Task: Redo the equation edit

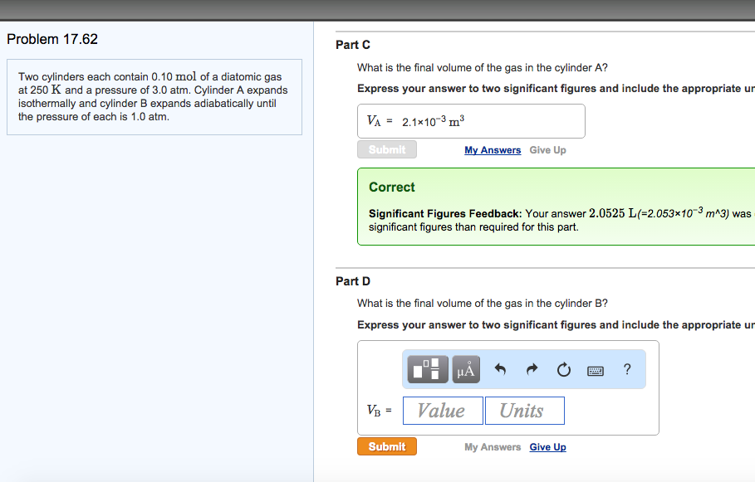Action: (x=532, y=369)
